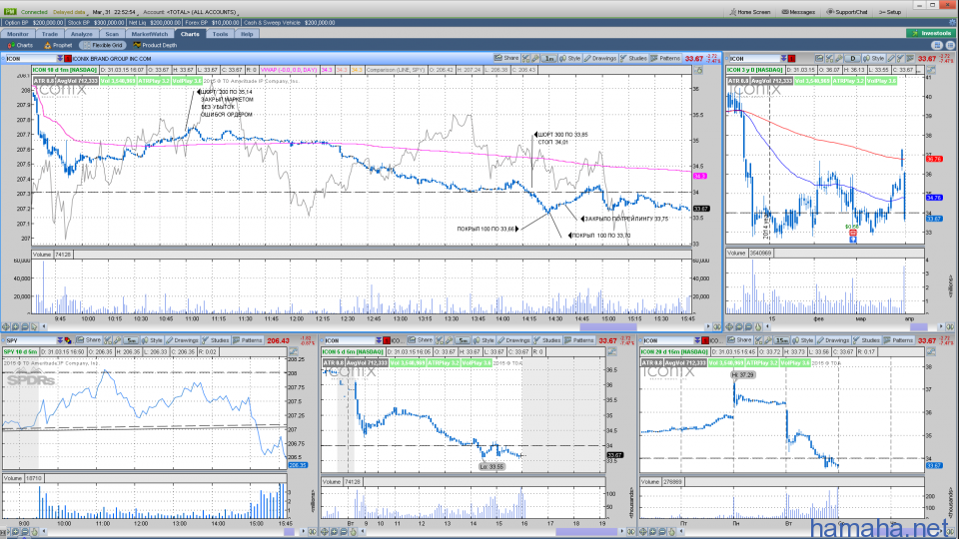This screenshot has height=539, width=959.
Task: Open the Monitor tab
Action: [x=18, y=34]
